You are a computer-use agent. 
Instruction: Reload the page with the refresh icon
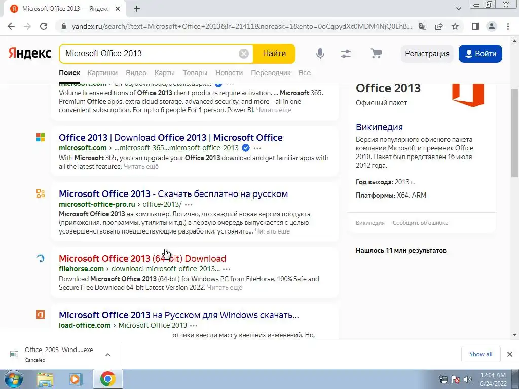44,26
